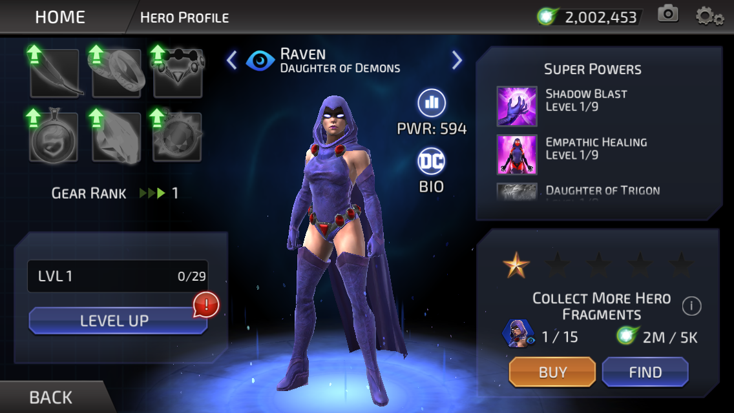Go to the HOME tab

[60, 17]
